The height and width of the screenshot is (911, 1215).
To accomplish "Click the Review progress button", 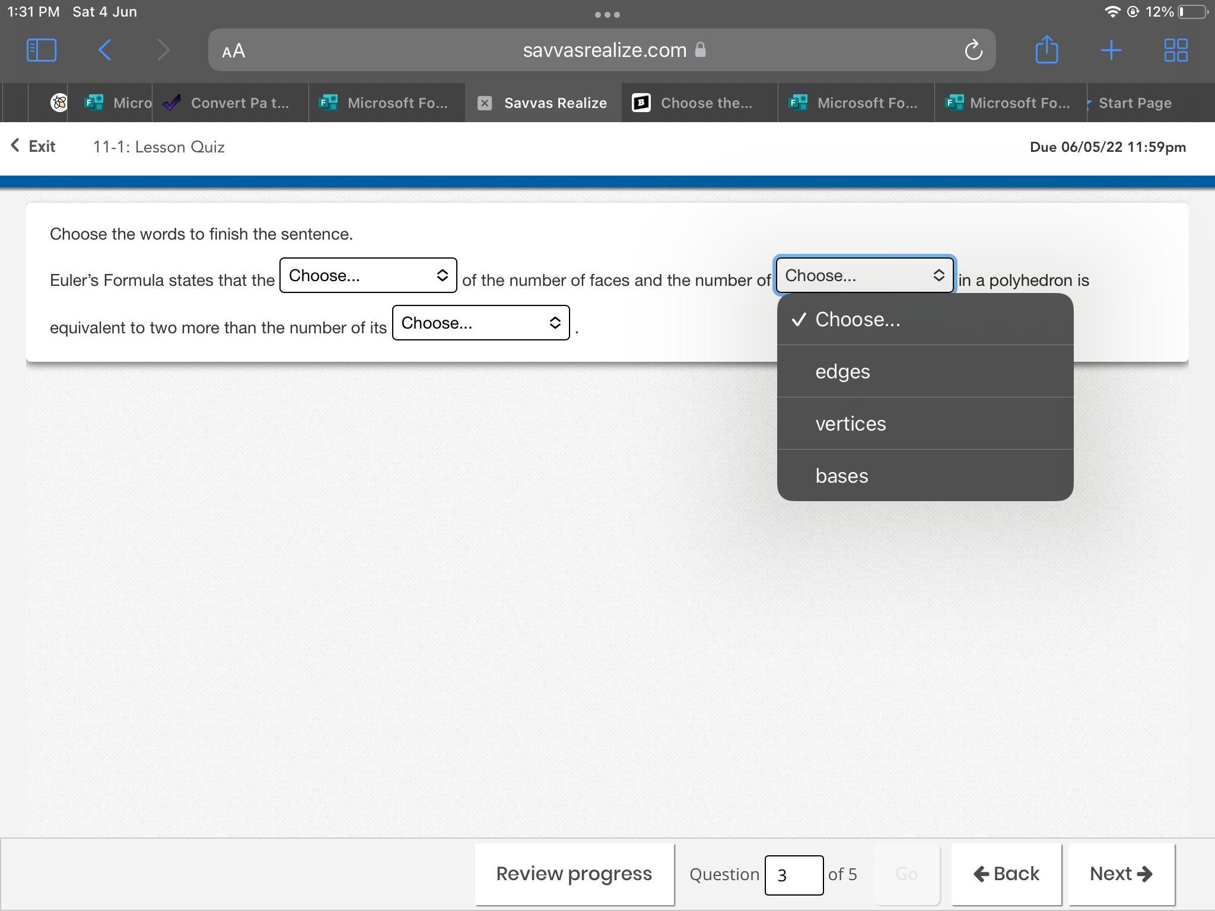I will pyautogui.click(x=574, y=874).
